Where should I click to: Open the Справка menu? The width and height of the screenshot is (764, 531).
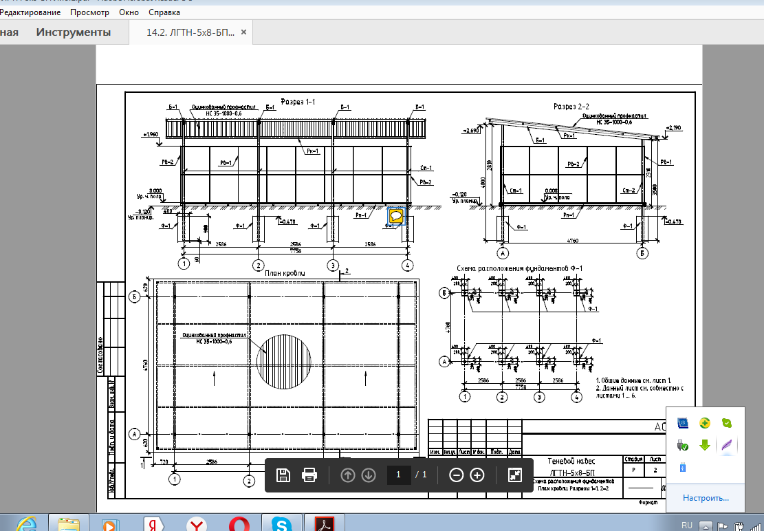click(164, 12)
